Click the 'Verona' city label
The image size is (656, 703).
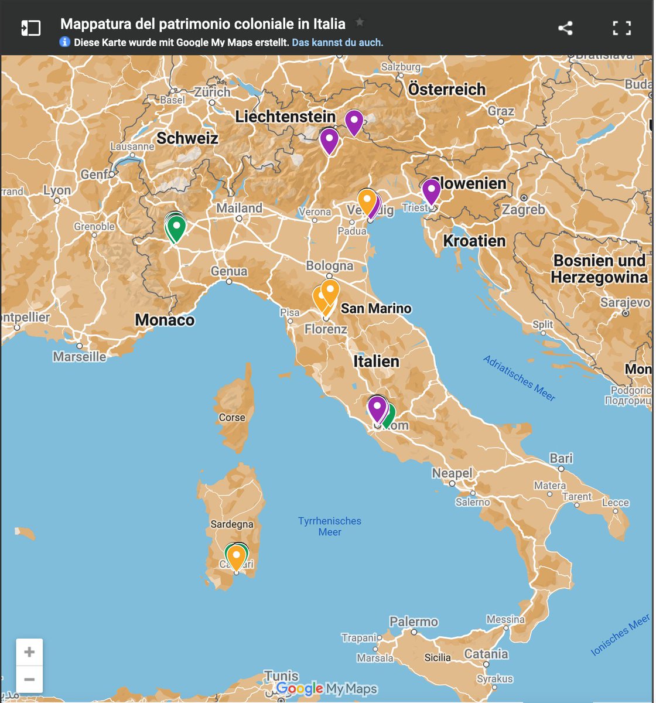click(315, 212)
